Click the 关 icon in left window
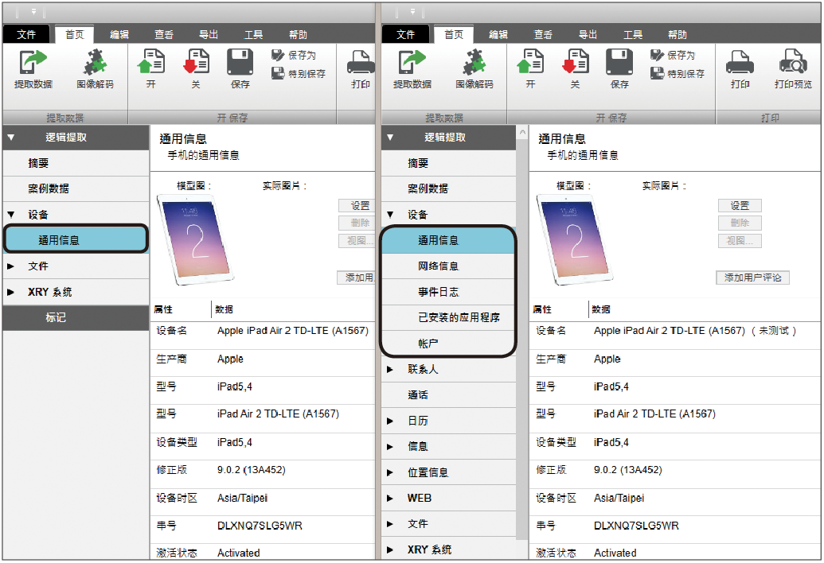The image size is (824, 563). point(196,62)
